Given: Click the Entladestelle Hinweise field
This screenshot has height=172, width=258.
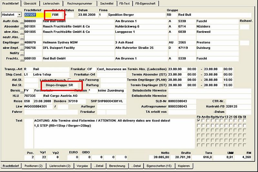Looking at the screenshot, I should pyautogui.click(x=209, y=96).
